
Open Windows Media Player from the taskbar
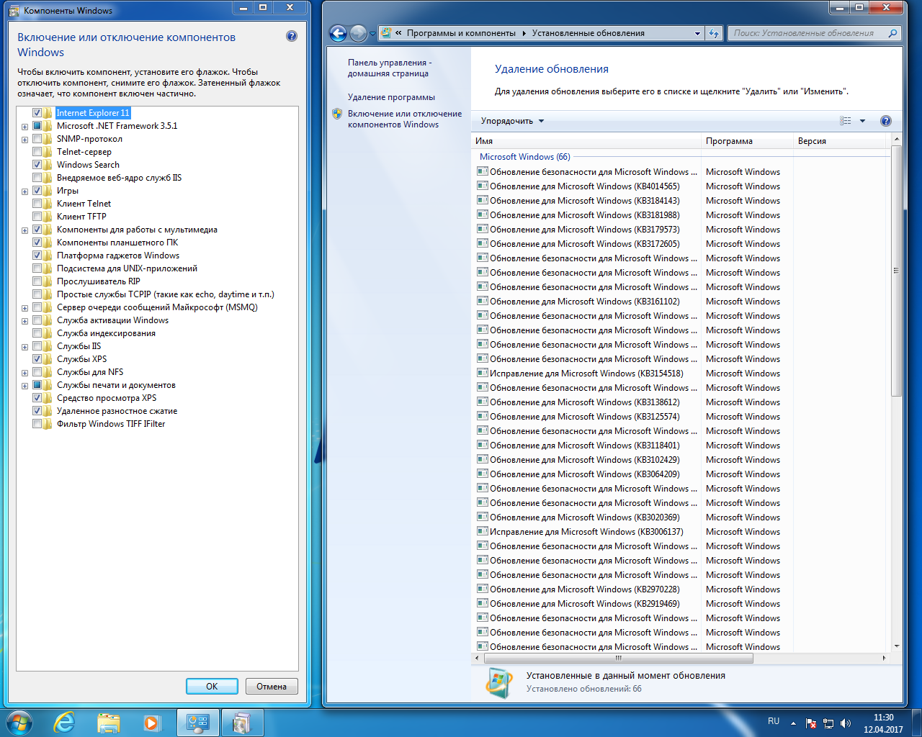point(151,723)
